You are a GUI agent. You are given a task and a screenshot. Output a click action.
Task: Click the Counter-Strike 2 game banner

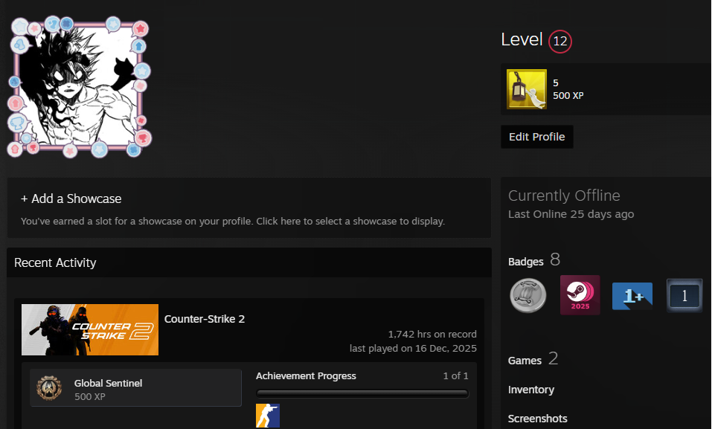click(x=90, y=329)
